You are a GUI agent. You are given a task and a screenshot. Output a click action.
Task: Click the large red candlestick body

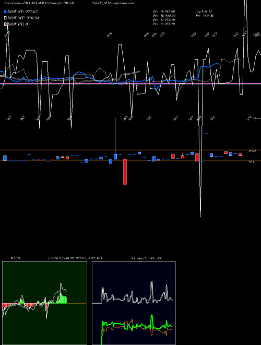pos(125,171)
